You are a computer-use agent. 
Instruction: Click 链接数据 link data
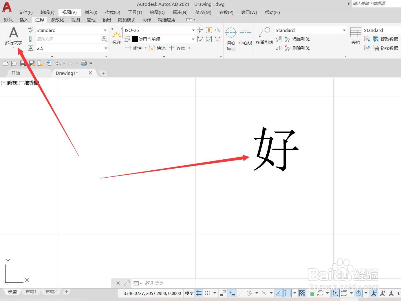[x=385, y=48]
